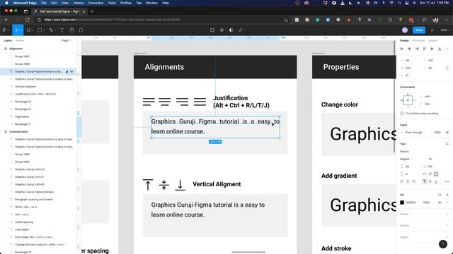Click the blue Share button
Screen dimensions: 453x254
point(419,30)
